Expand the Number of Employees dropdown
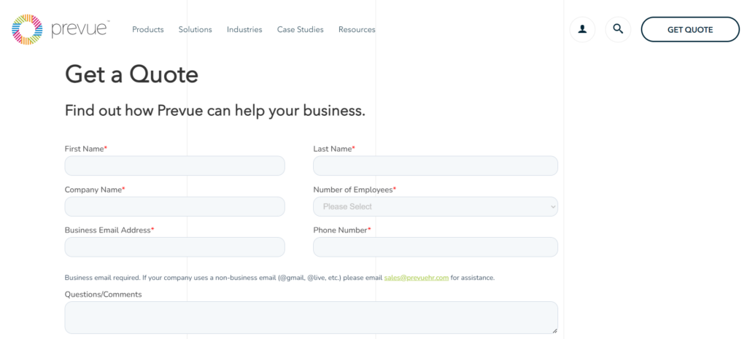The image size is (747, 339). [x=436, y=206]
